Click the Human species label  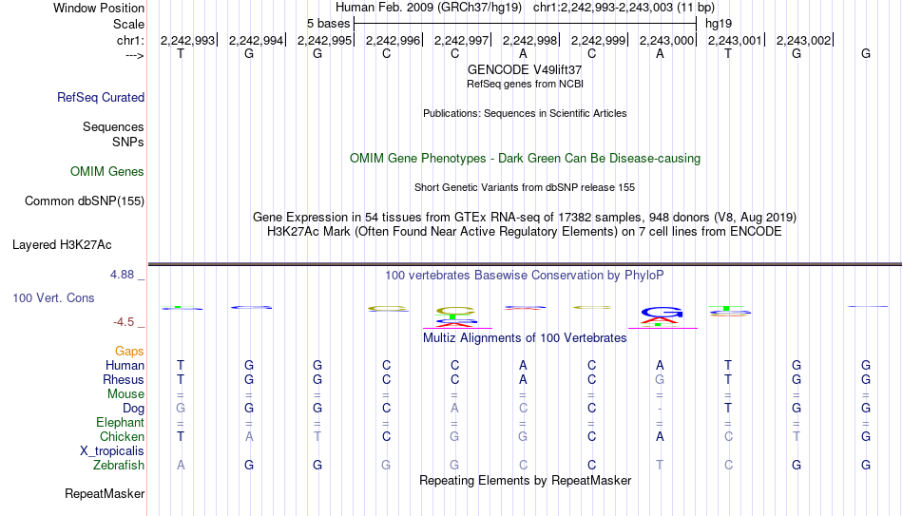(125, 366)
